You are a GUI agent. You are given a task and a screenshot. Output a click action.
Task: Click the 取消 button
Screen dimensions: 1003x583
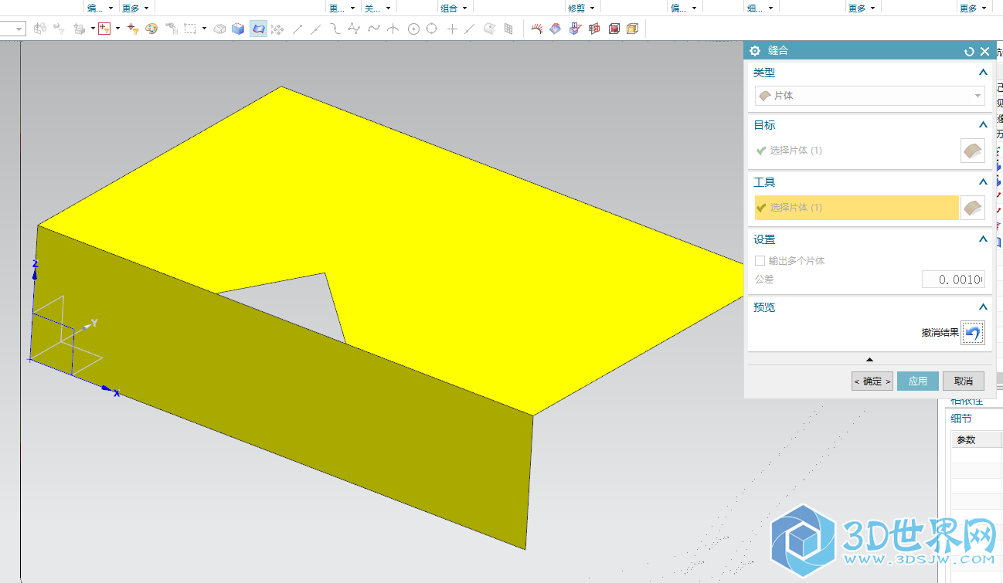963,381
